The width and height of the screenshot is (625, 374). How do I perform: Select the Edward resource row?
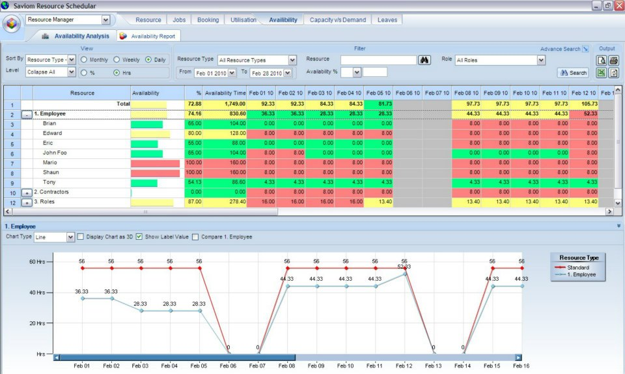click(52, 133)
